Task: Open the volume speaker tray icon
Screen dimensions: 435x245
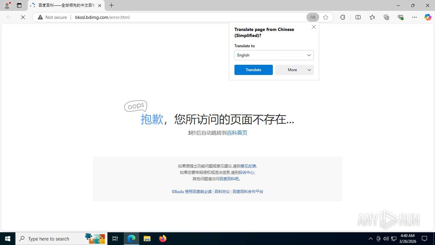Action: [x=386, y=239]
